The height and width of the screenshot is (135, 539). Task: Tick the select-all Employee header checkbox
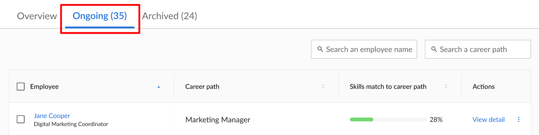[21, 86]
